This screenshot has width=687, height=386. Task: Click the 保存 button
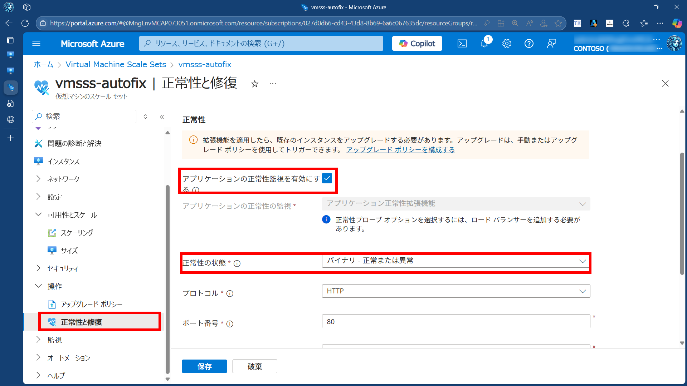[x=204, y=366]
